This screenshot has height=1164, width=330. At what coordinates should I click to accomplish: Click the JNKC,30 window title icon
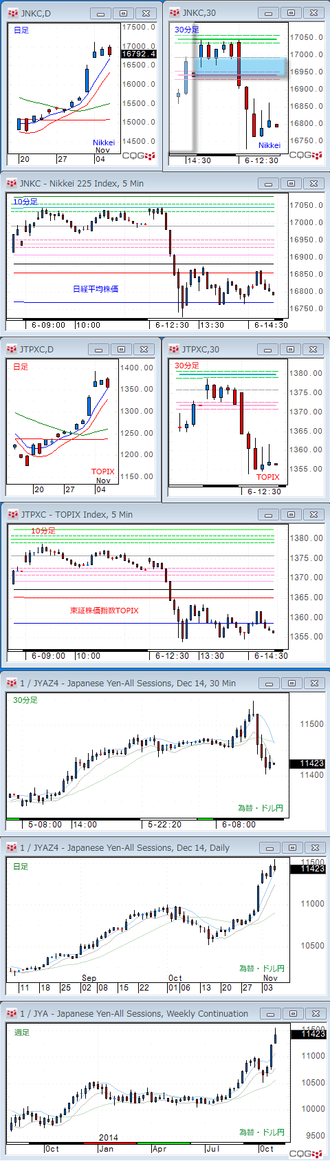(x=174, y=12)
